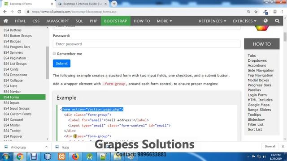287x161 pixels.
Task: Open Tabs how-to link
Action: [x=252, y=55]
